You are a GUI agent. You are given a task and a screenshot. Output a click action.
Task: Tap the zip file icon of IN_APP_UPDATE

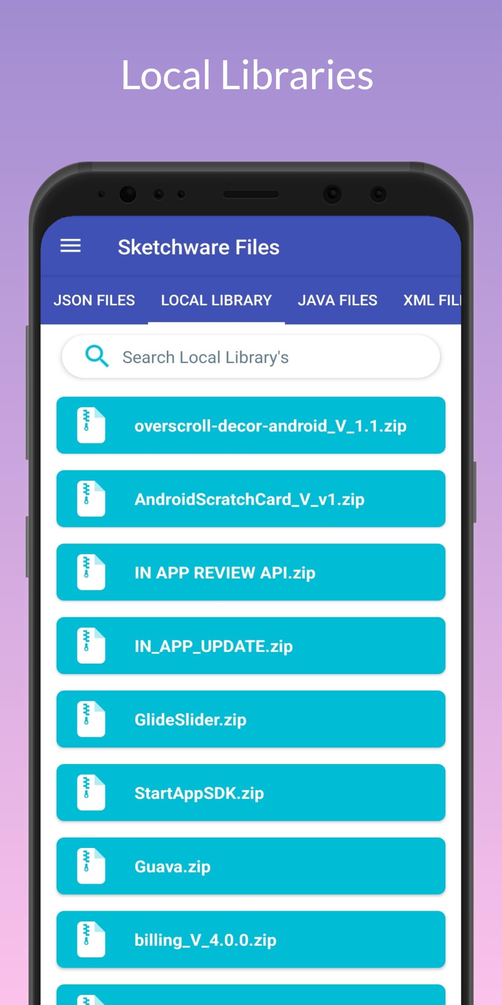(x=91, y=646)
